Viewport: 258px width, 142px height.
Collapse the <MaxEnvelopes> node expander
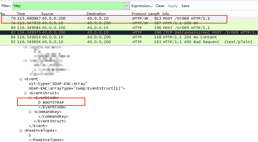point(21,131)
